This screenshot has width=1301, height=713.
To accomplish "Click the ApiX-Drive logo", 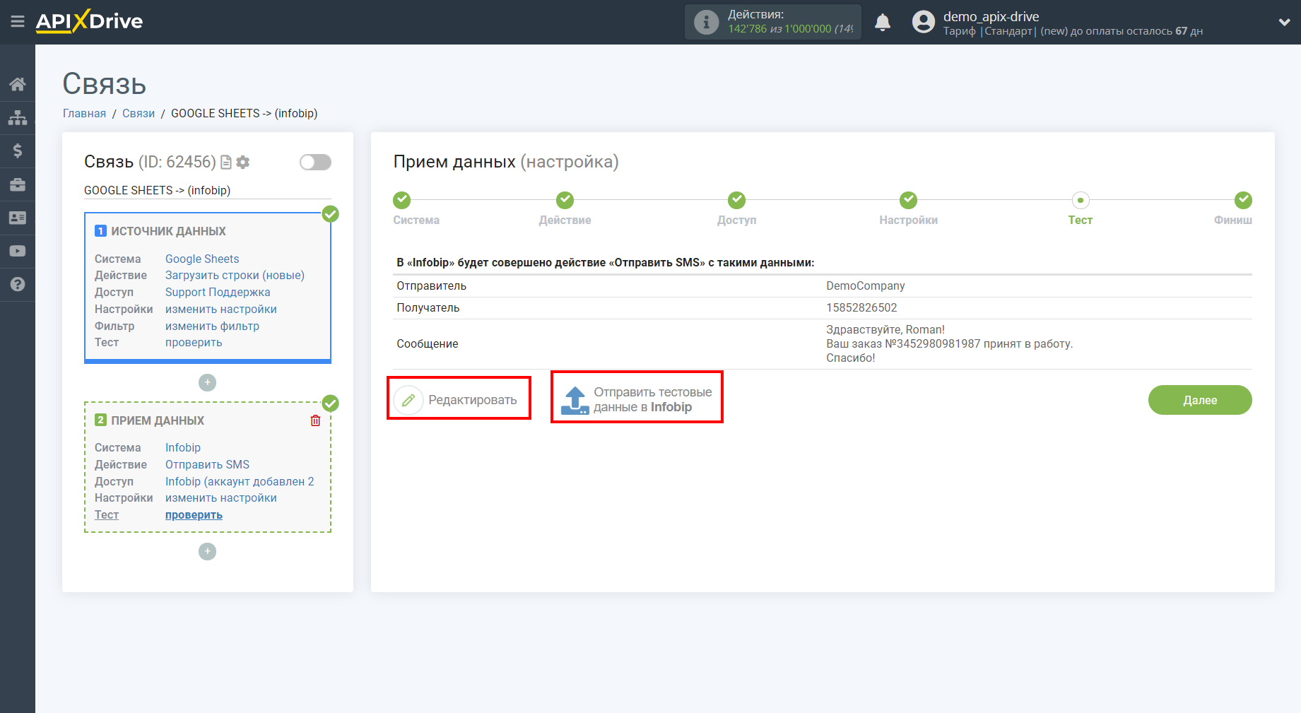I will click(x=89, y=21).
